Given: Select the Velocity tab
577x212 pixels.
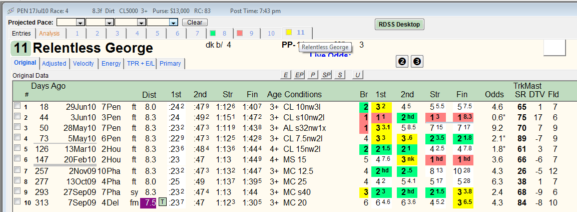Looking at the screenshot, I should (84, 64).
